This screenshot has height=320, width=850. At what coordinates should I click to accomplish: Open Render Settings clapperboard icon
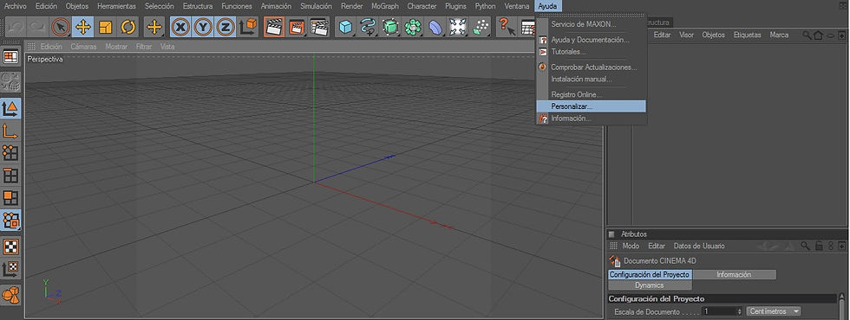319,27
